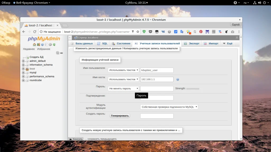
Task: Toggle link with main panel icon
Action: tap(61, 53)
